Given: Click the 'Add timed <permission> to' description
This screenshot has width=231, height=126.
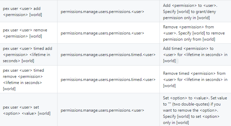Looking at the screenshot, I should (188, 48).
